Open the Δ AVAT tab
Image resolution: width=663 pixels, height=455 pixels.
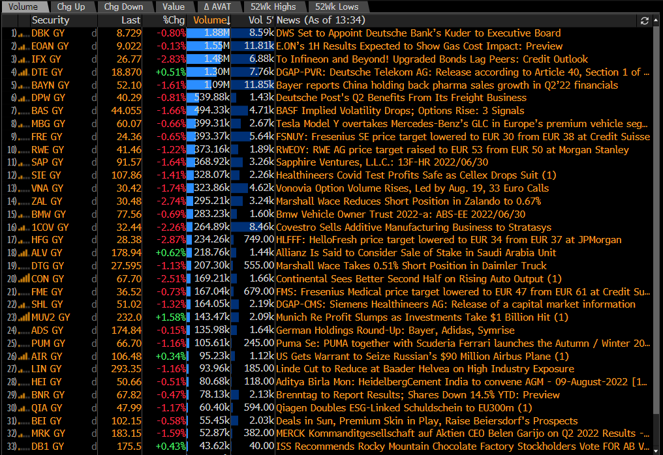coord(217,7)
